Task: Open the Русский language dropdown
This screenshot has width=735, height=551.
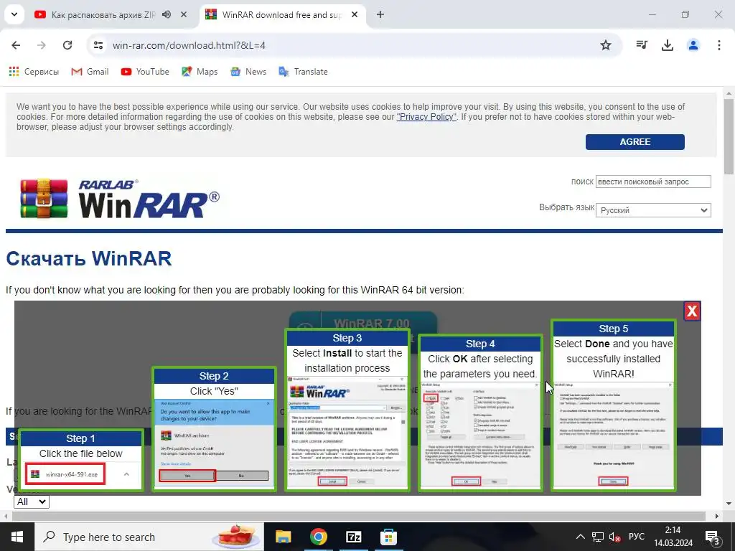Action: pyautogui.click(x=653, y=210)
